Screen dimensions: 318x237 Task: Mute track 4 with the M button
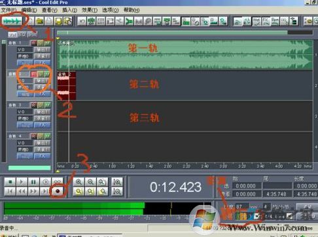[x=47, y=136]
